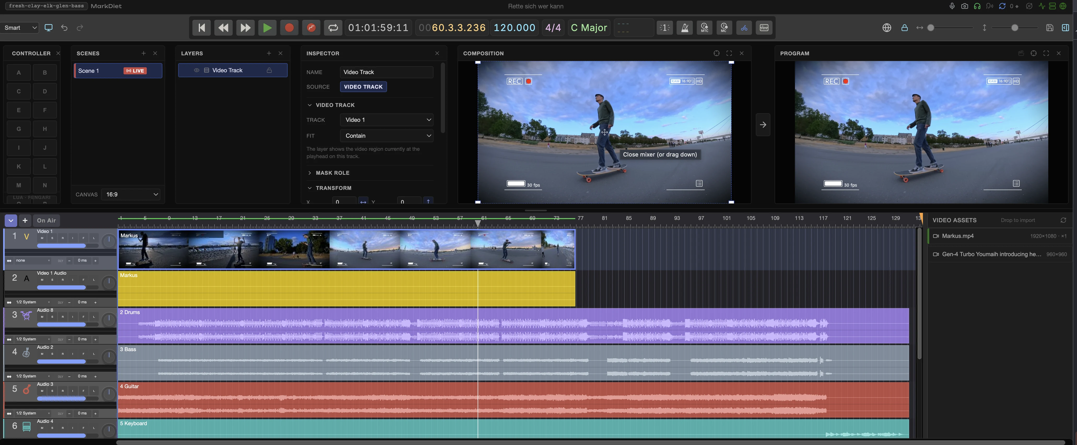
Task: Click the VIDEO TRACK source button
Action: point(363,86)
